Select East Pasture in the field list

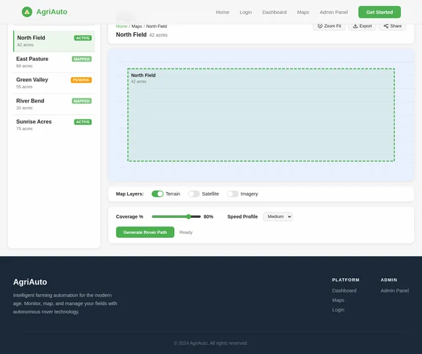[x=54, y=62]
